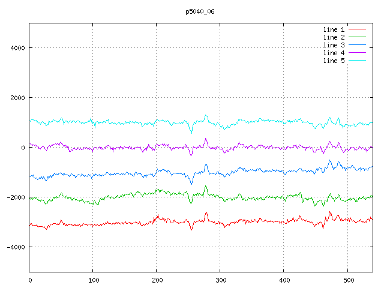The image size is (384, 288).
Task: Click the -4000 label on the y-axis
Action: [15, 247]
